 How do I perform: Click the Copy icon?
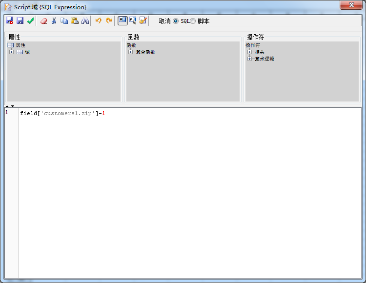pos(64,21)
